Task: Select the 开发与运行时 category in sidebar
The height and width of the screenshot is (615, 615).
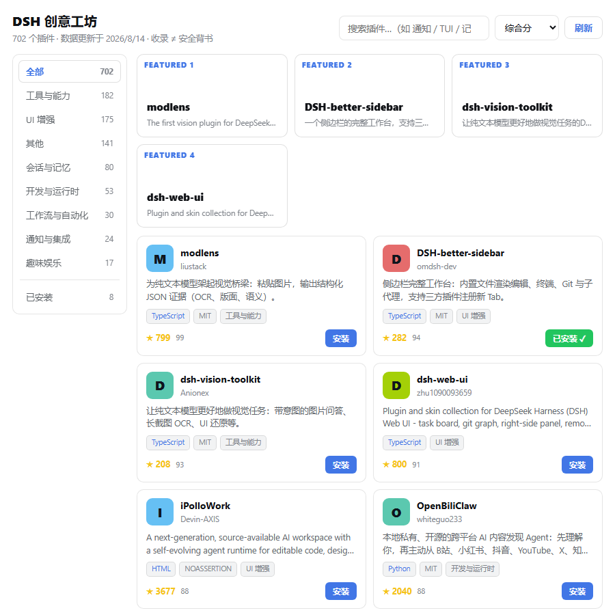Action: click(x=70, y=191)
